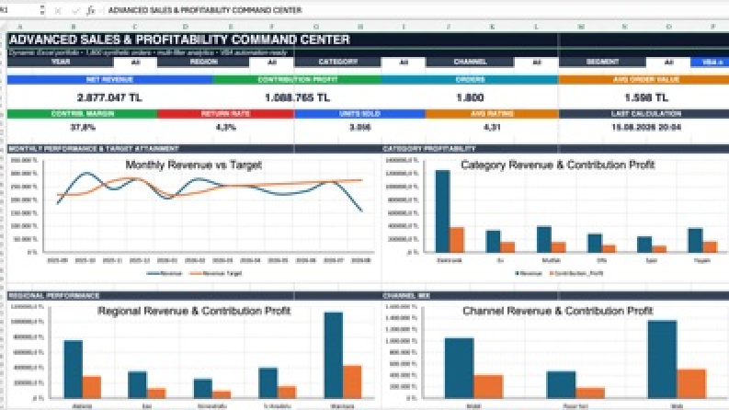Select the average order value 1.598 TL

[x=645, y=97]
